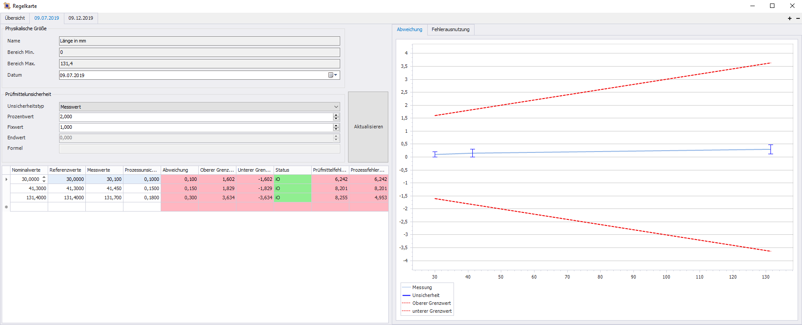Increase Prozentwert with the up arrow
The width and height of the screenshot is (802, 325).
coord(336,115)
